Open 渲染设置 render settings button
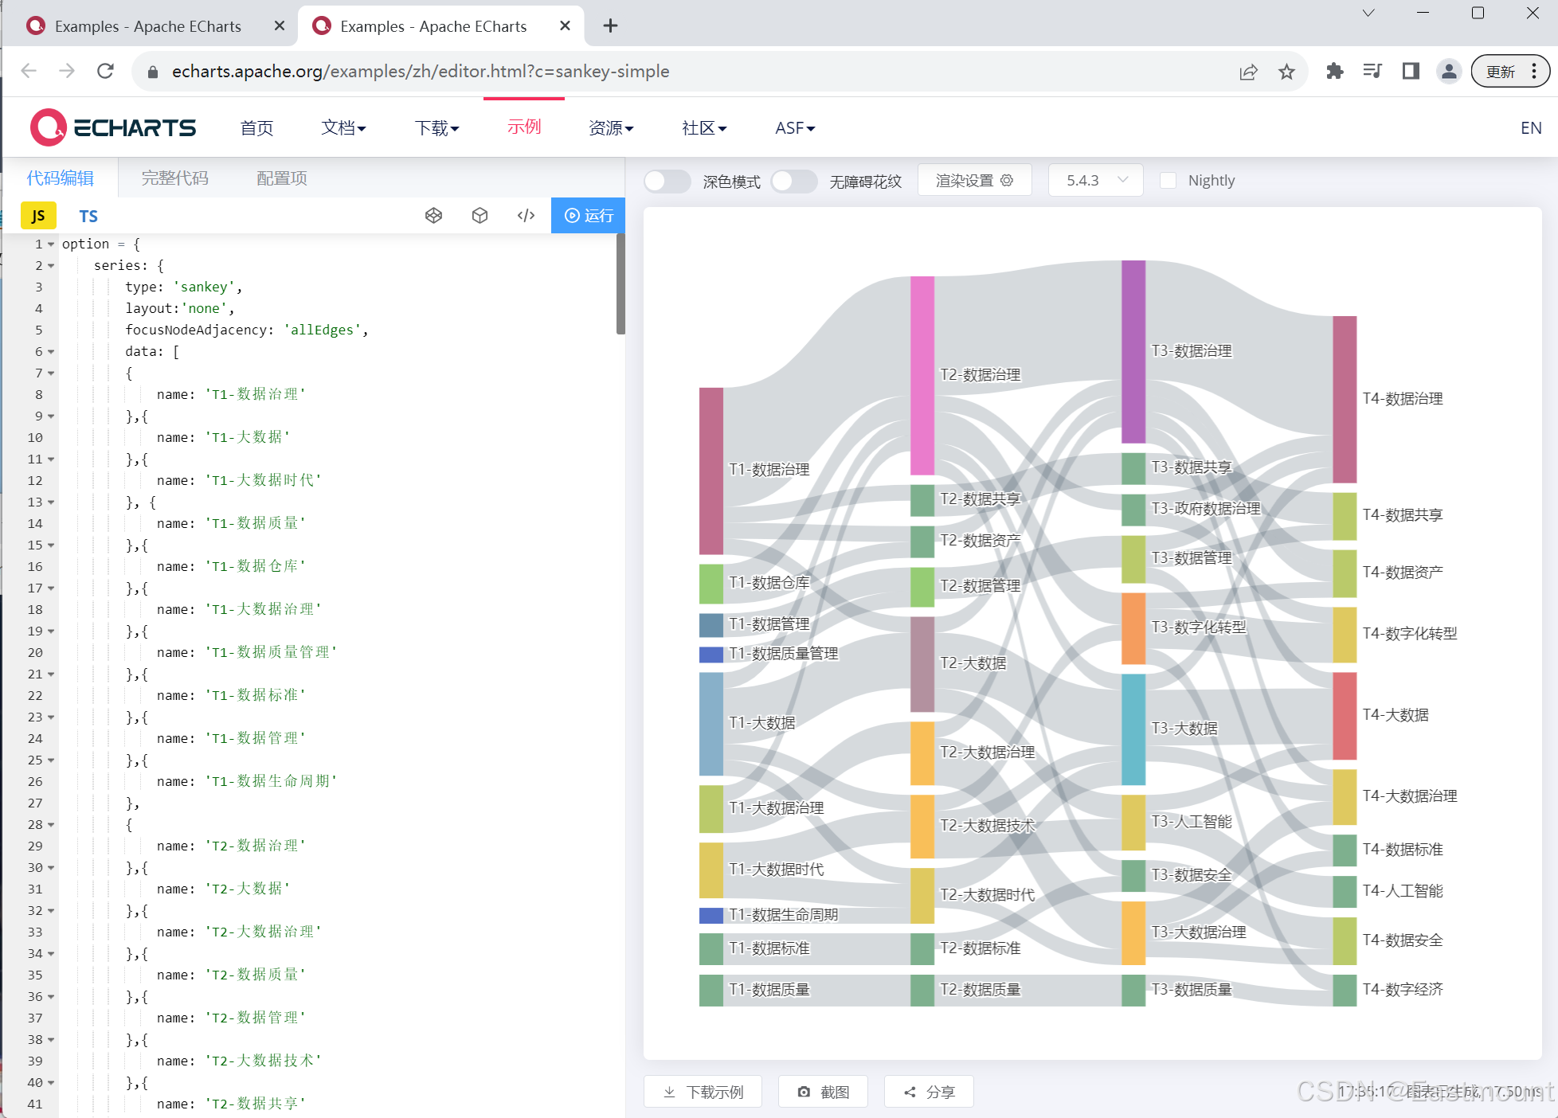 pyautogui.click(x=975, y=180)
